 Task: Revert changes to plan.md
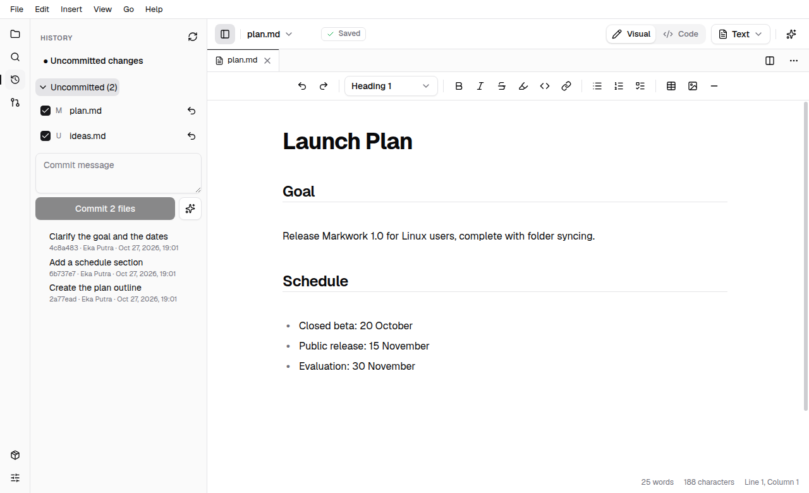[192, 111]
